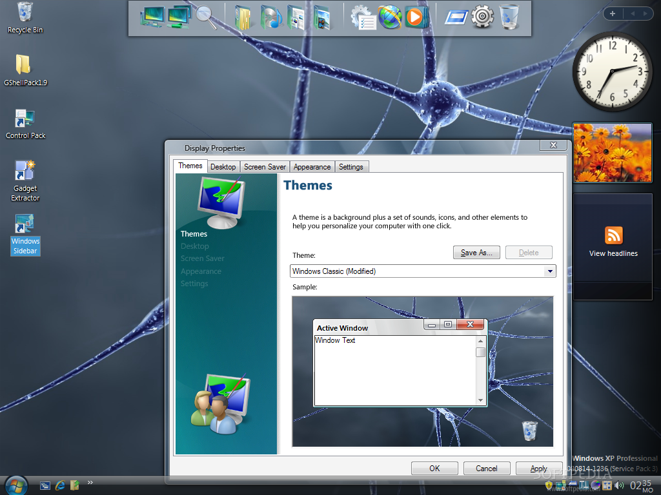Click the orange flowers slideshow gadget
The height and width of the screenshot is (495, 661).
coord(613,152)
